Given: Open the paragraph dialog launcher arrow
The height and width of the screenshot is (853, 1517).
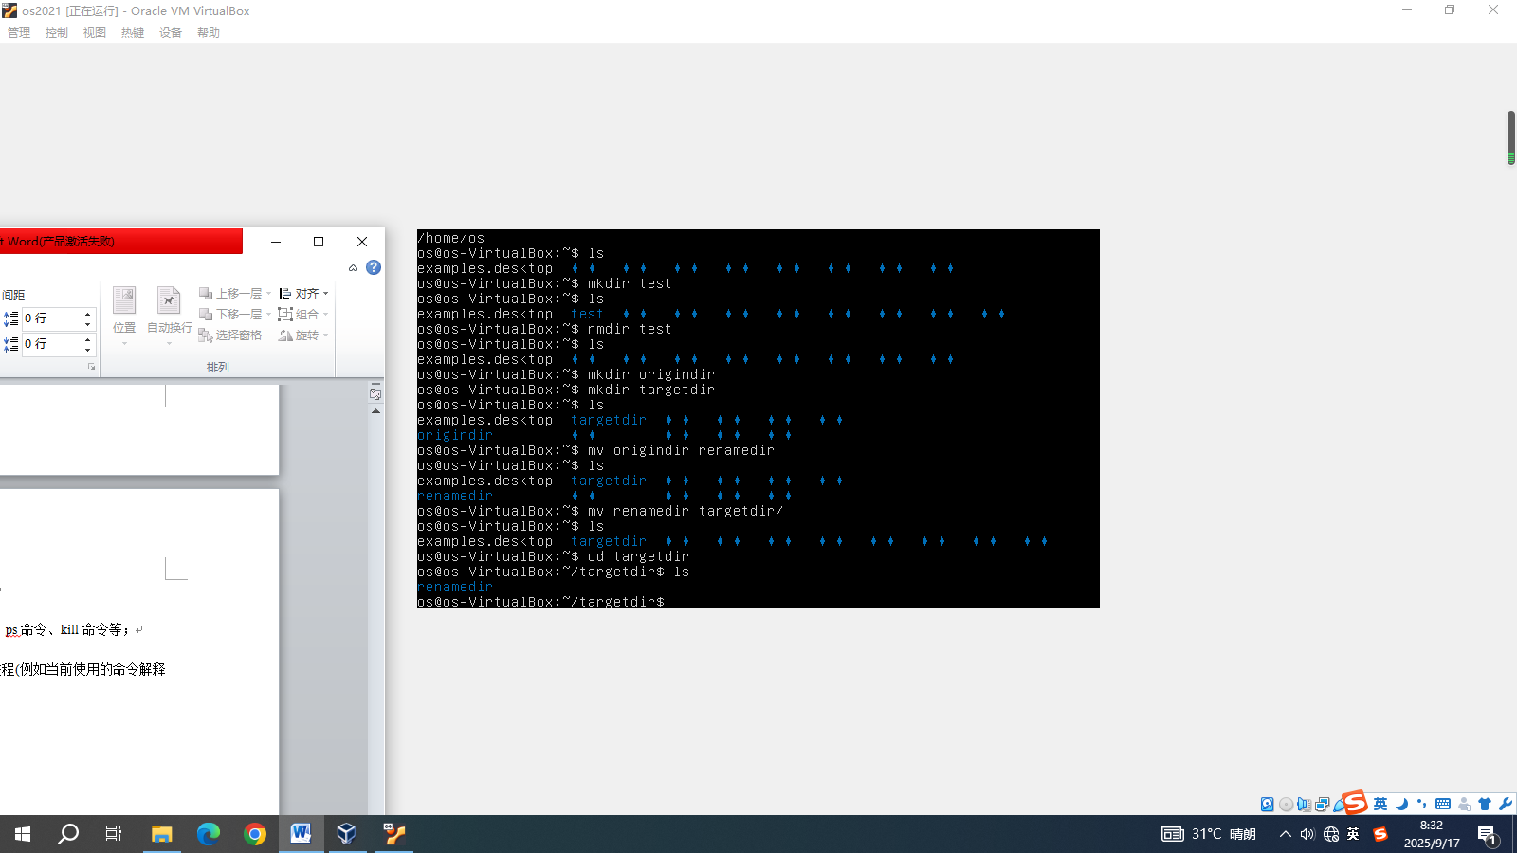Looking at the screenshot, I should (92, 367).
